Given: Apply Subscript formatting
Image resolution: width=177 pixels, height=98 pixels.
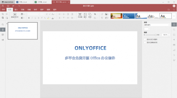Looking at the screenshot, I should click(x=45, y=18).
